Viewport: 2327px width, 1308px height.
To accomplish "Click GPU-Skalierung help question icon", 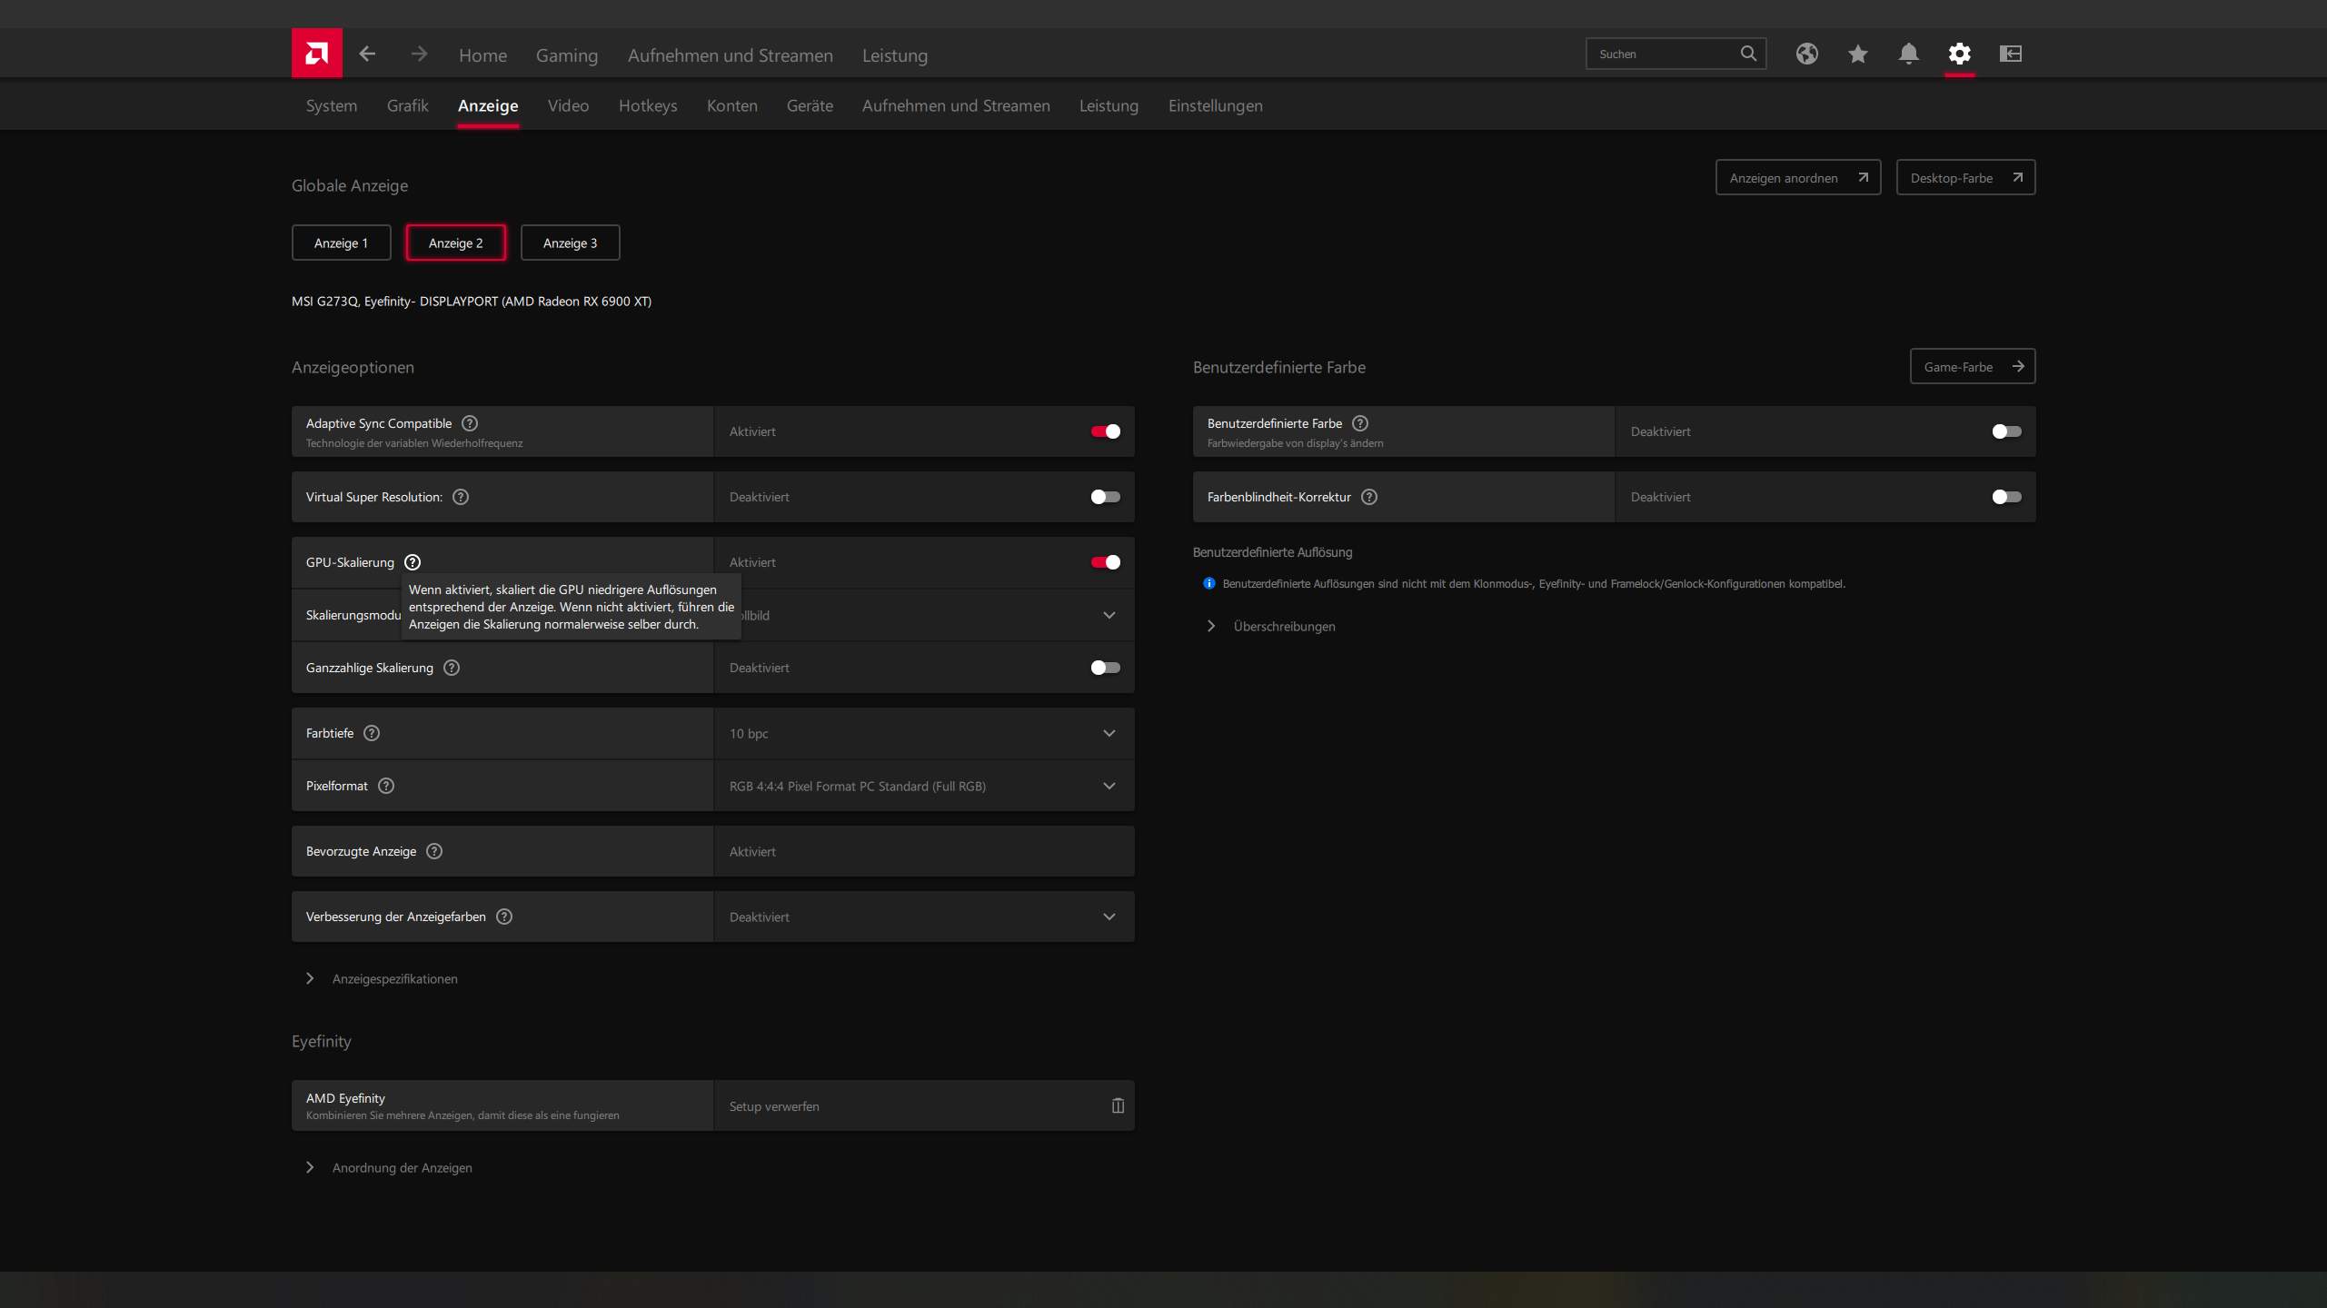I will coord(413,562).
